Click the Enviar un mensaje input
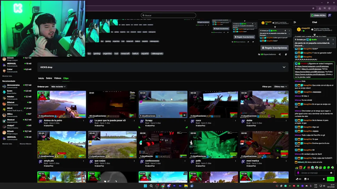The width and height of the screenshot is (337, 189). click(x=315, y=173)
